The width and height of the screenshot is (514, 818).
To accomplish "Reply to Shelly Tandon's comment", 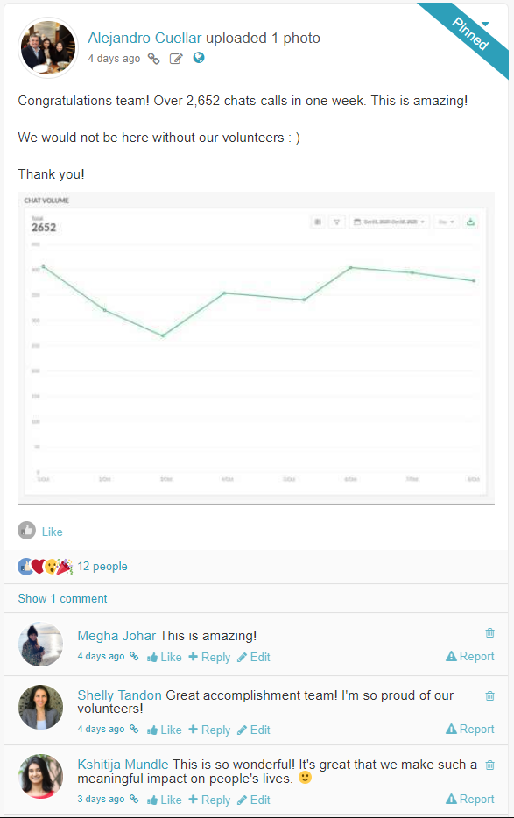I will 209,730.
